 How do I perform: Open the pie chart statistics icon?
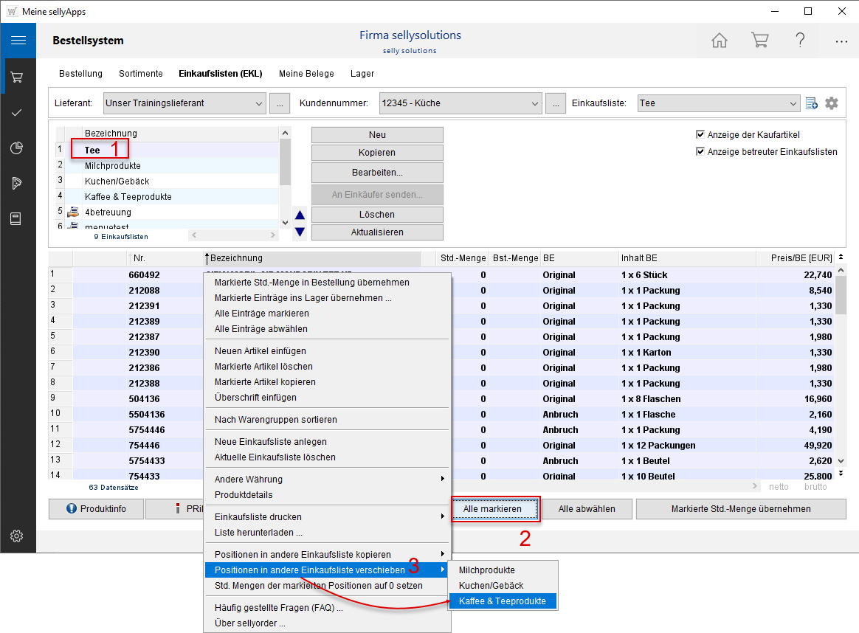[x=17, y=148]
